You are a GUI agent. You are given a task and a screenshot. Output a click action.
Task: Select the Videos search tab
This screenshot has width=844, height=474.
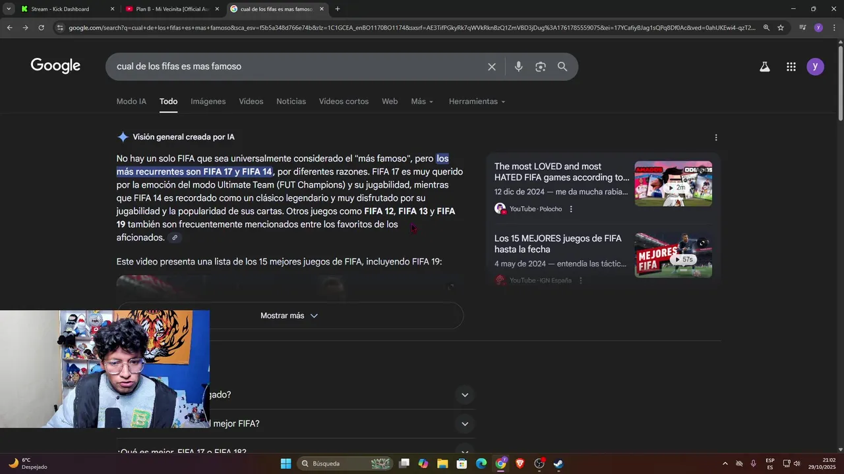coord(251,101)
